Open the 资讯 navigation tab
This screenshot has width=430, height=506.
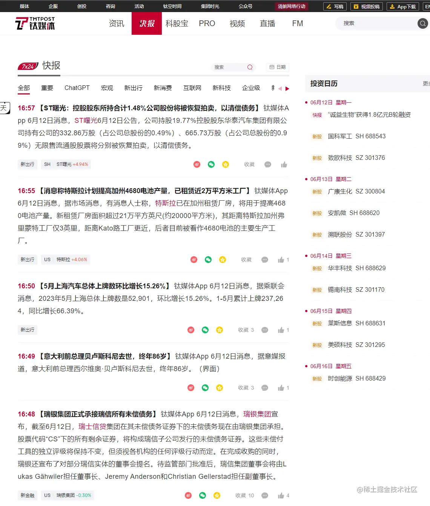click(117, 23)
